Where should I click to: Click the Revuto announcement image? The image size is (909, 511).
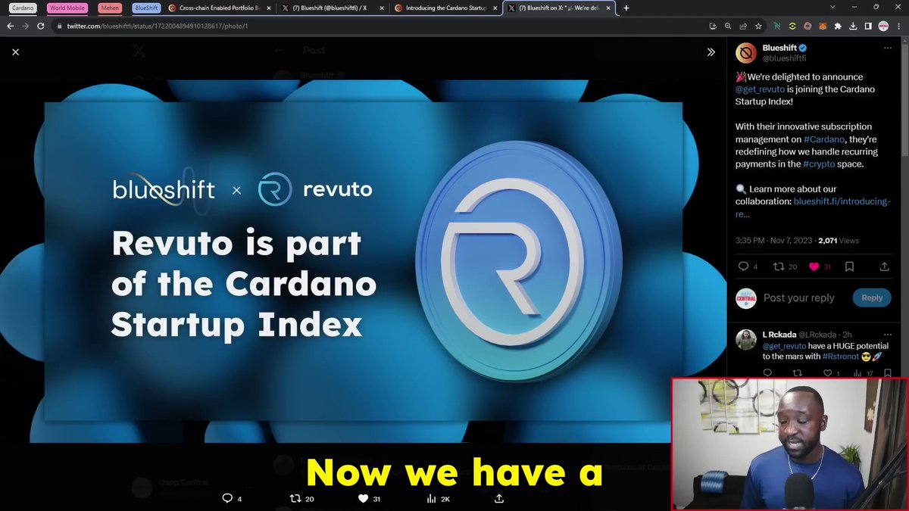[x=363, y=261]
